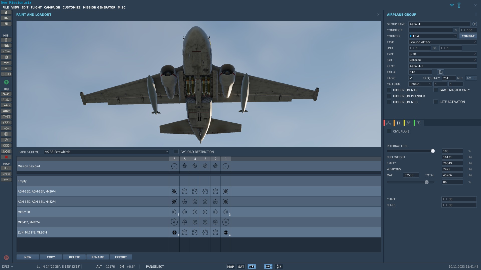Open the SKILL dropdown set to Veteran
The image size is (481, 270).
(x=442, y=60)
